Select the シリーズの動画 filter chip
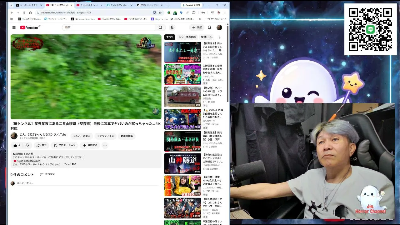The width and height of the screenshot is (400, 225). click(x=187, y=37)
